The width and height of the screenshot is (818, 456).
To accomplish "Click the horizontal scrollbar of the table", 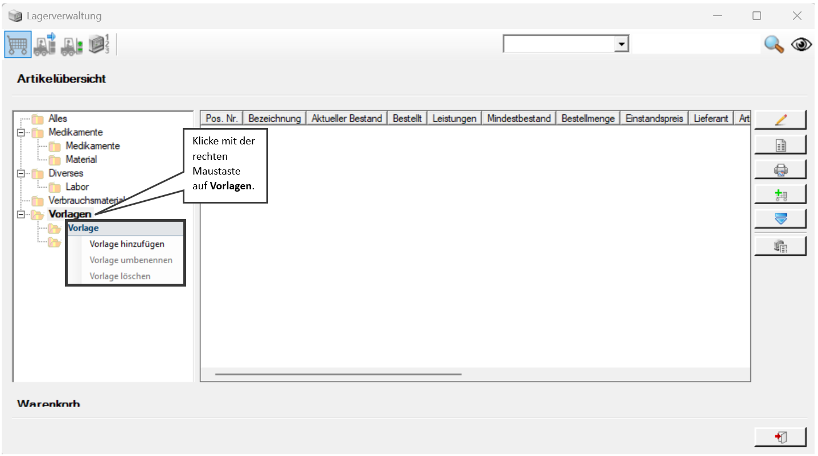I will click(338, 374).
